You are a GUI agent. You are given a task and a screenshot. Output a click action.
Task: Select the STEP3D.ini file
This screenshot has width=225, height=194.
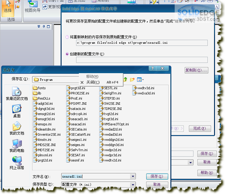point(110,98)
